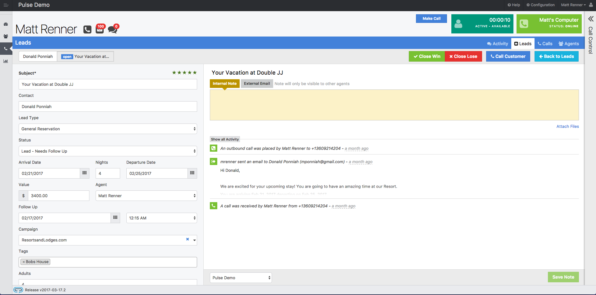Remove the Bobs House tag
596x295 pixels.
click(x=24, y=262)
